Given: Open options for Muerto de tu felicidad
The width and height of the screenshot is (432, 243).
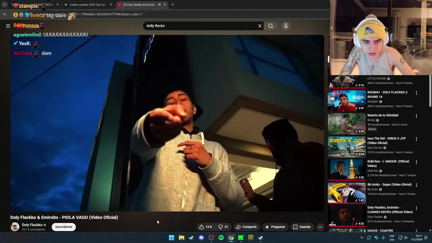Looking at the screenshot, I should [x=416, y=116].
